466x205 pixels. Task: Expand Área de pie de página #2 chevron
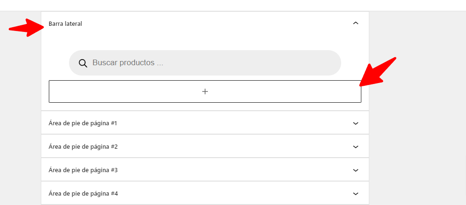click(x=355, y=147)
